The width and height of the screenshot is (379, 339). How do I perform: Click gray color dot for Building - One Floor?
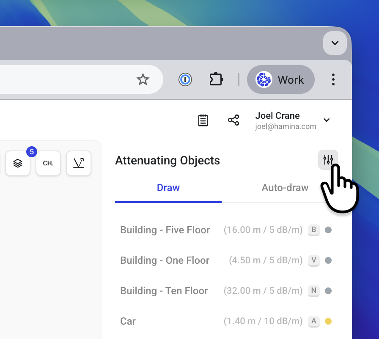click(328, 260)
